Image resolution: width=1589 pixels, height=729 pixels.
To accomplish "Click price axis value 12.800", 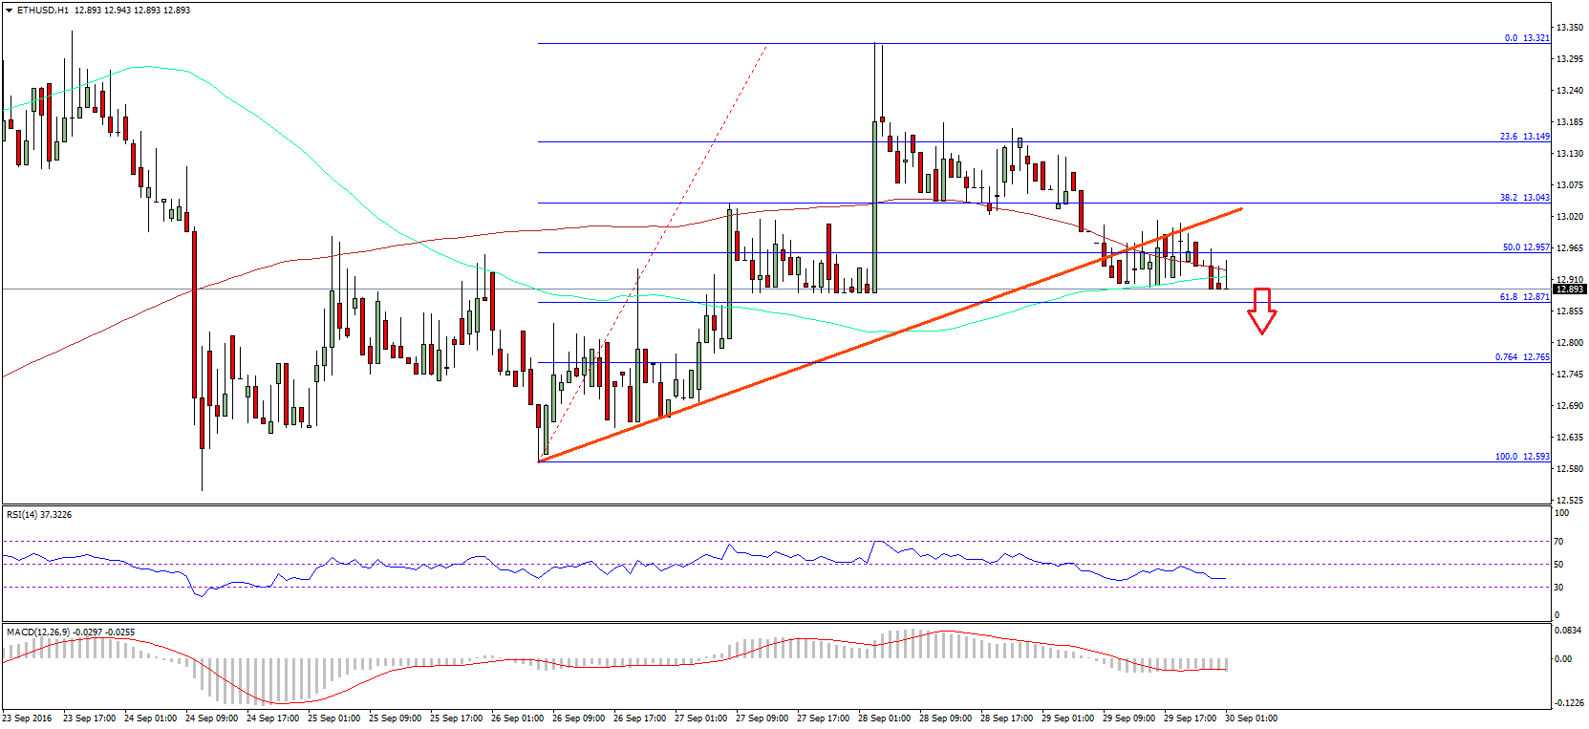I will (1570, 343).
